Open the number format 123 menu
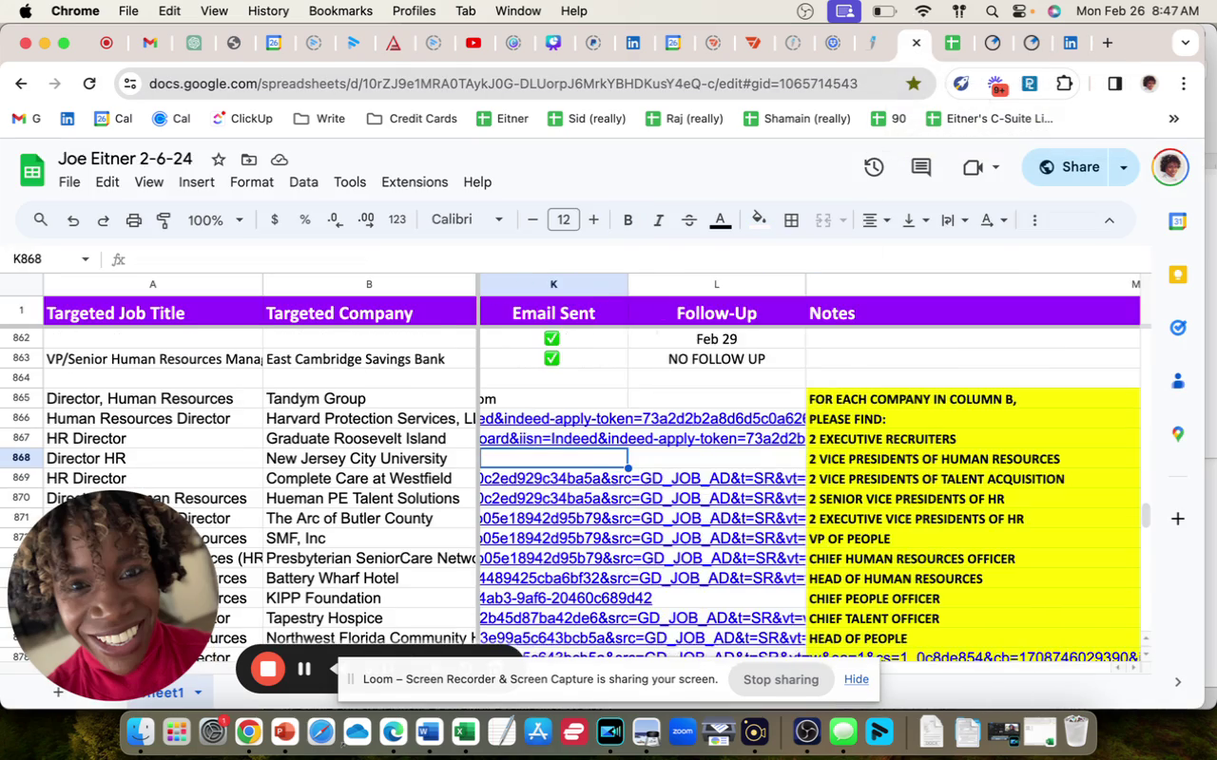This screenshot has height=760, width=1217. [397, 219]
